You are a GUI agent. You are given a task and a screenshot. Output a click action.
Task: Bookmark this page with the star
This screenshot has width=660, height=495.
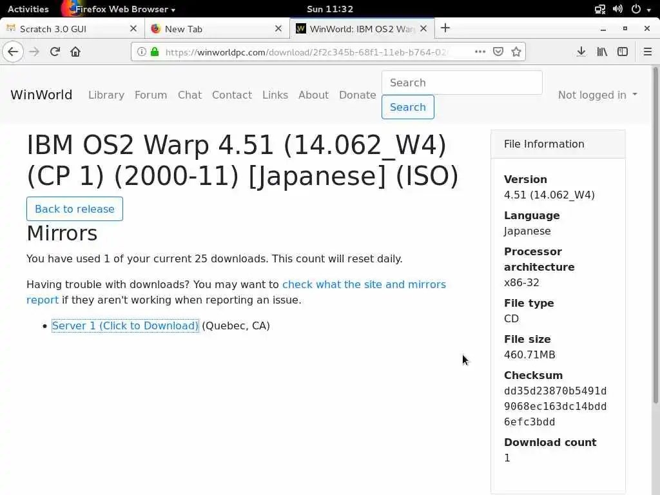tap(516, 52)
